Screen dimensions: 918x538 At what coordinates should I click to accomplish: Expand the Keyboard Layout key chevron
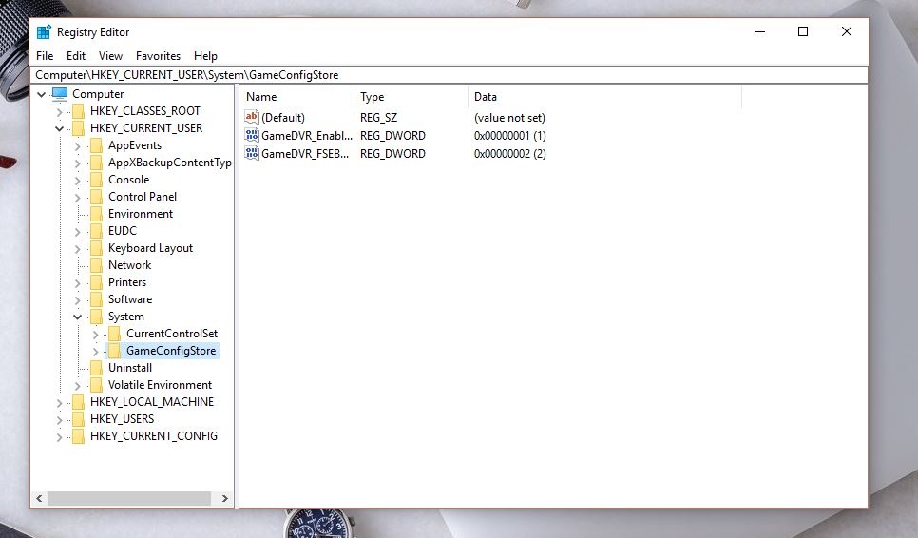click(x=77, y=249)
